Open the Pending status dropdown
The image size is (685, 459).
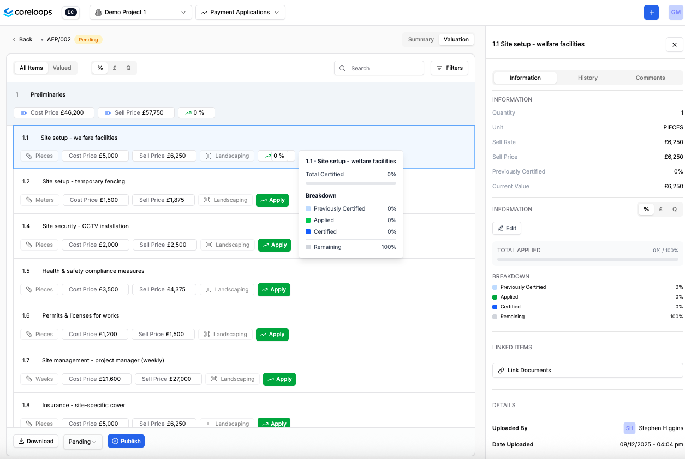(x=82, y=442)
